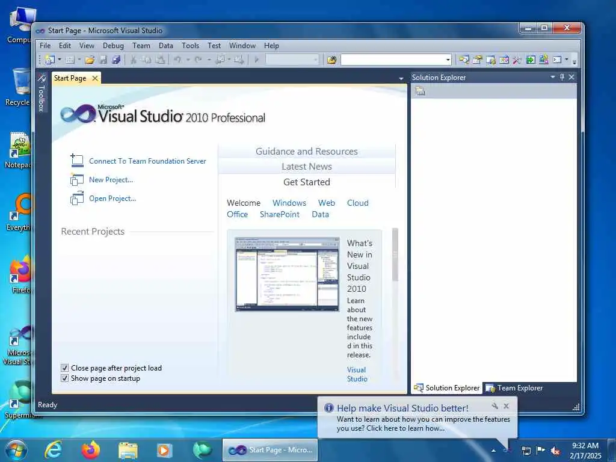Switch to the Team Explorer tab

[514, 388]
